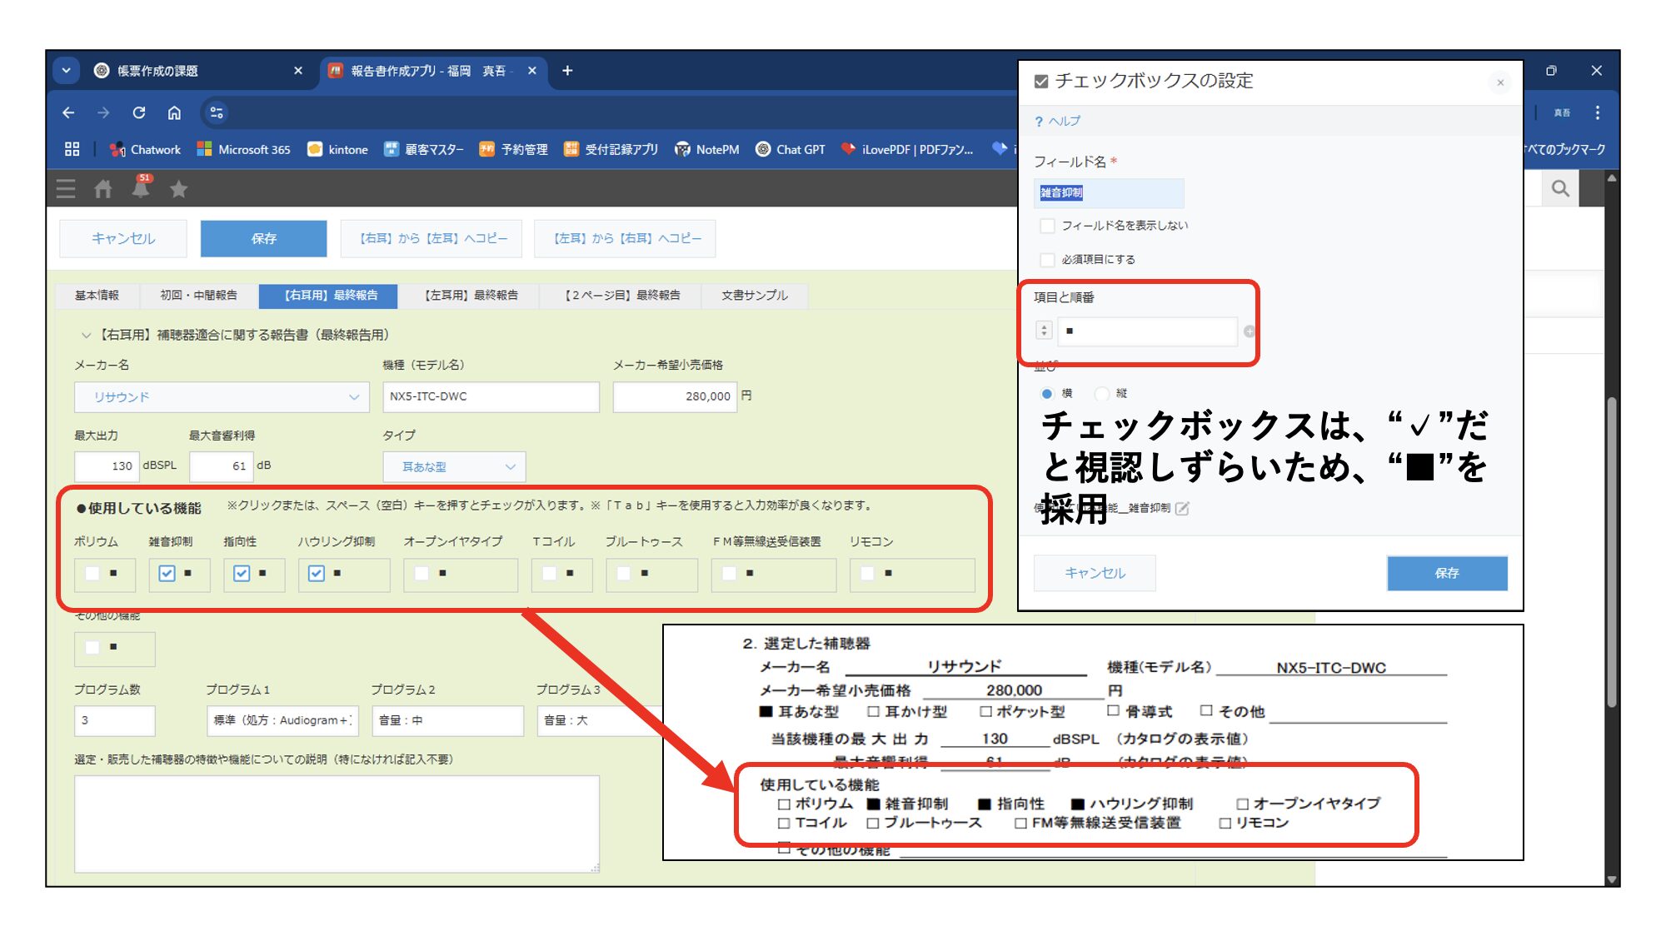Open the home page icon in browser toolbar
The width and height of the screenshot is (1666, 936).
174,112
